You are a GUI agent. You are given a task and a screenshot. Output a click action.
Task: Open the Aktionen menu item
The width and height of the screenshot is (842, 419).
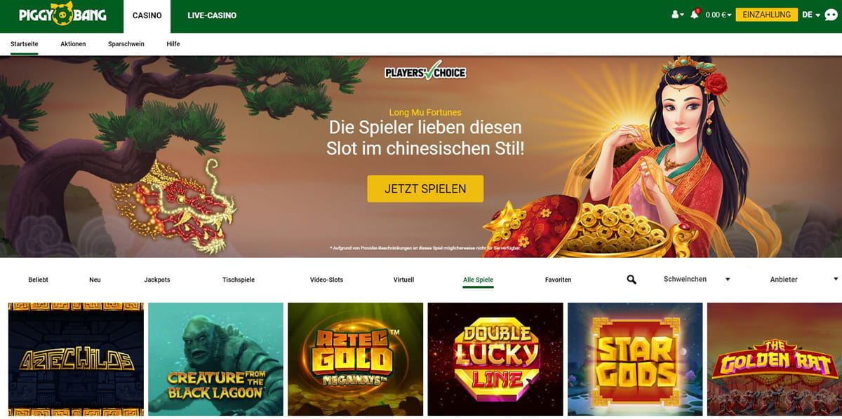pos(73,43)
